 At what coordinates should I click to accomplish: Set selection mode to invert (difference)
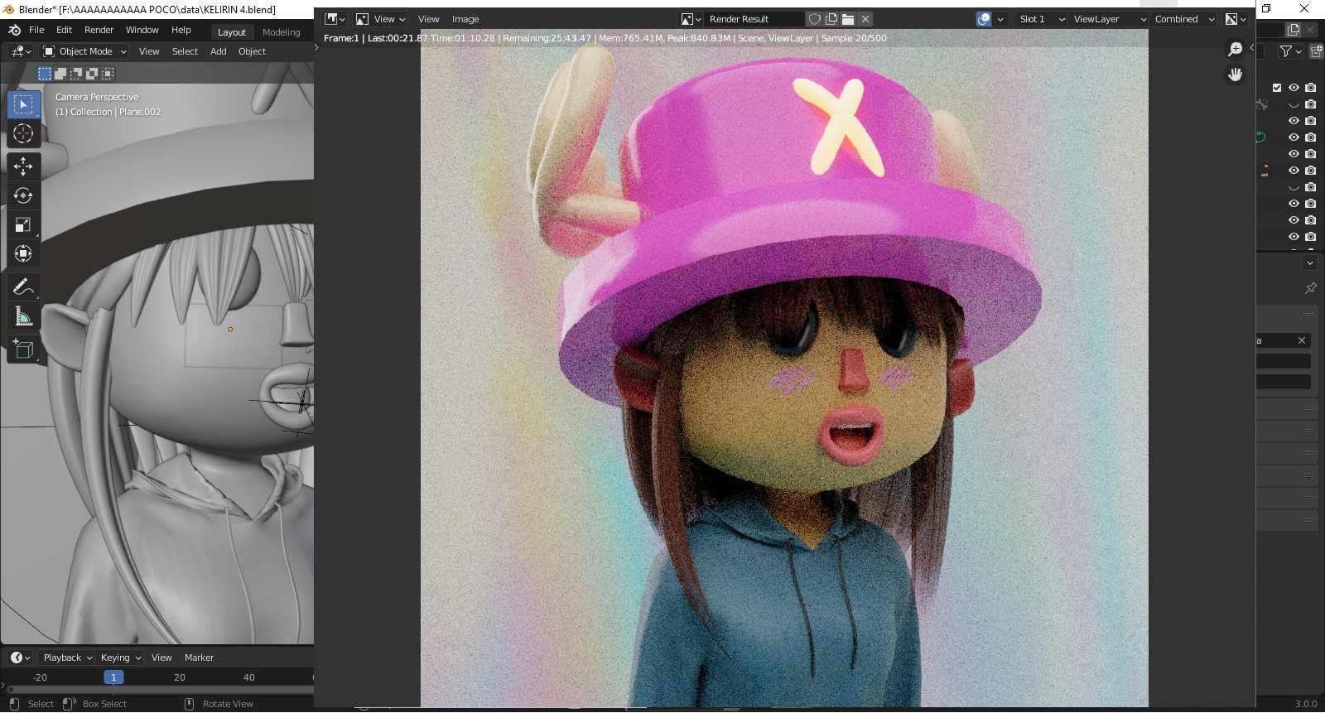click(92, 74)
